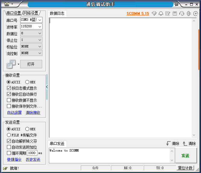Collapse the left panel with the splitter arrow
The image size is (201, 173).
coord(47,87)
